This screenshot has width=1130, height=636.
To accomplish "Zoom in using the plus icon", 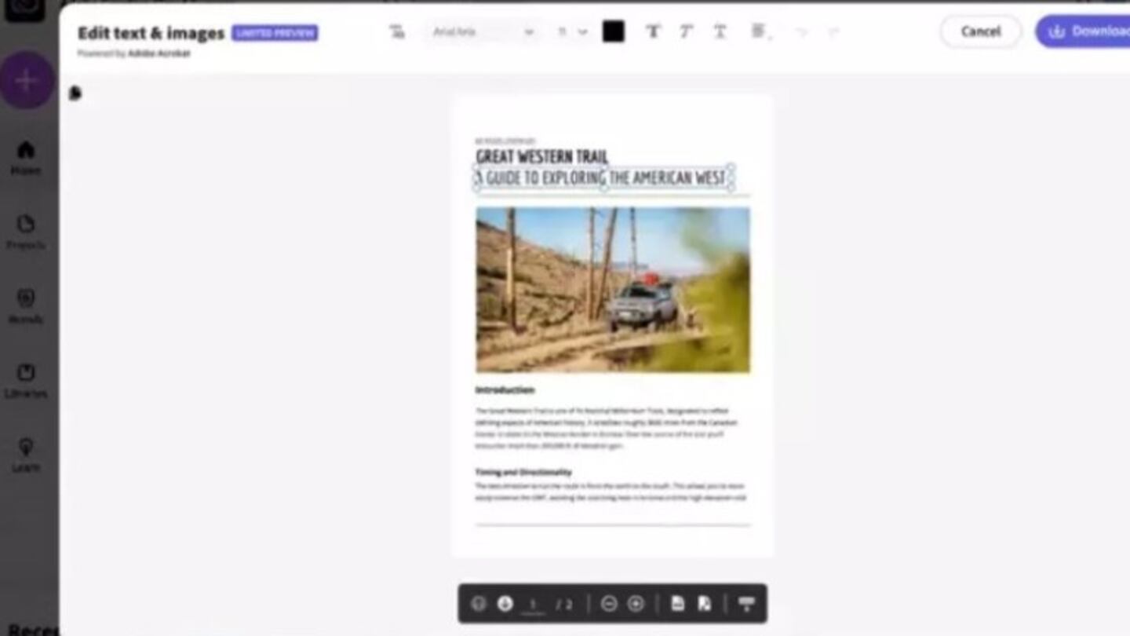I will coord(636,604).
